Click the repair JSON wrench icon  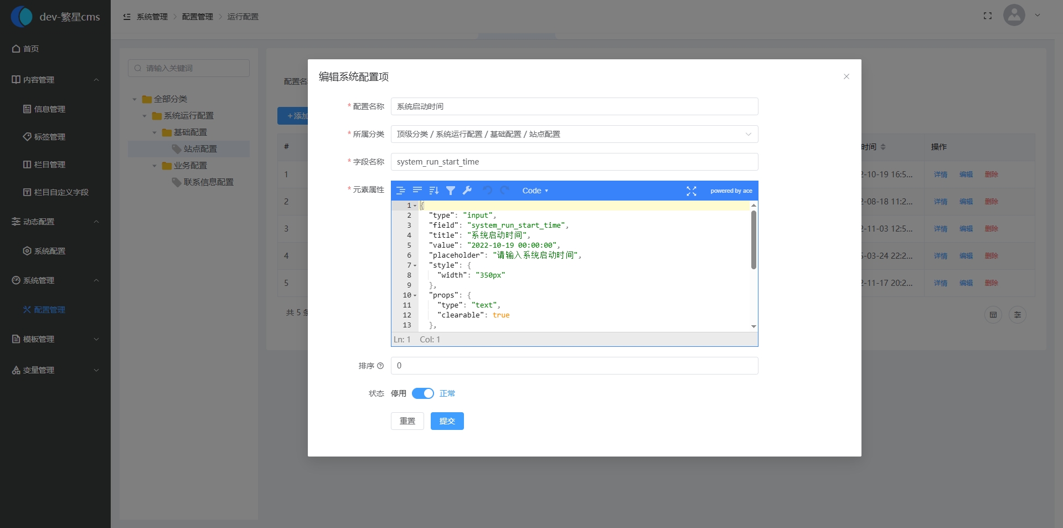point(467,191)
